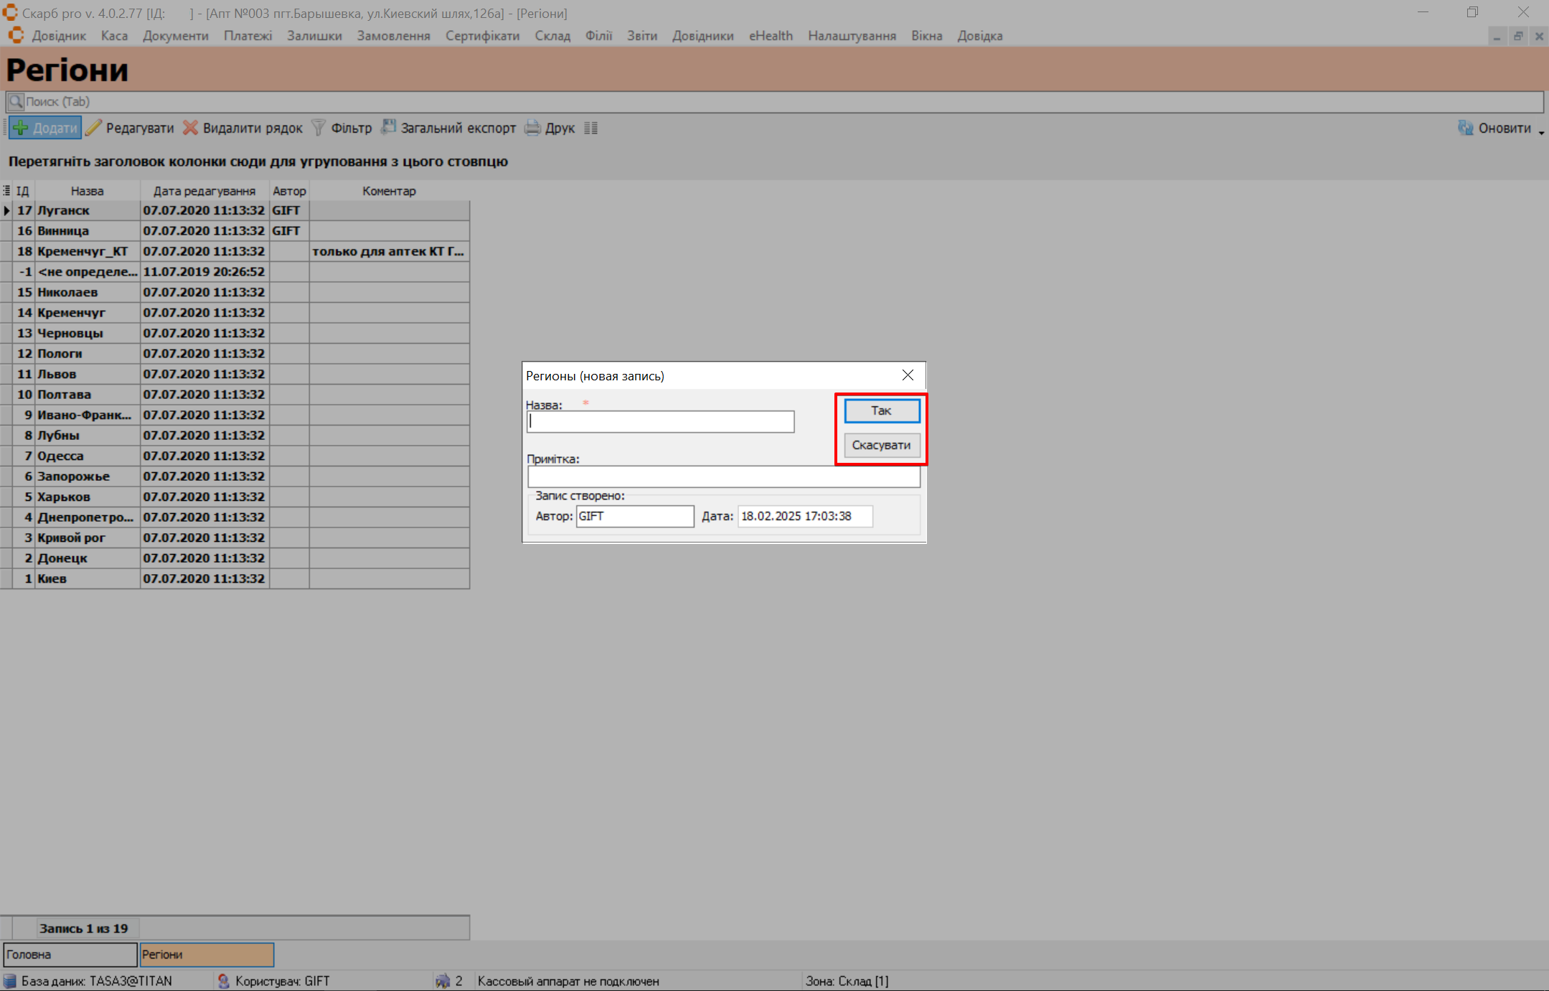Click the red X Видалити рядок icon
Image resolution: width=1549 pixels, height=991 pixels.
[x=190, y=128]
